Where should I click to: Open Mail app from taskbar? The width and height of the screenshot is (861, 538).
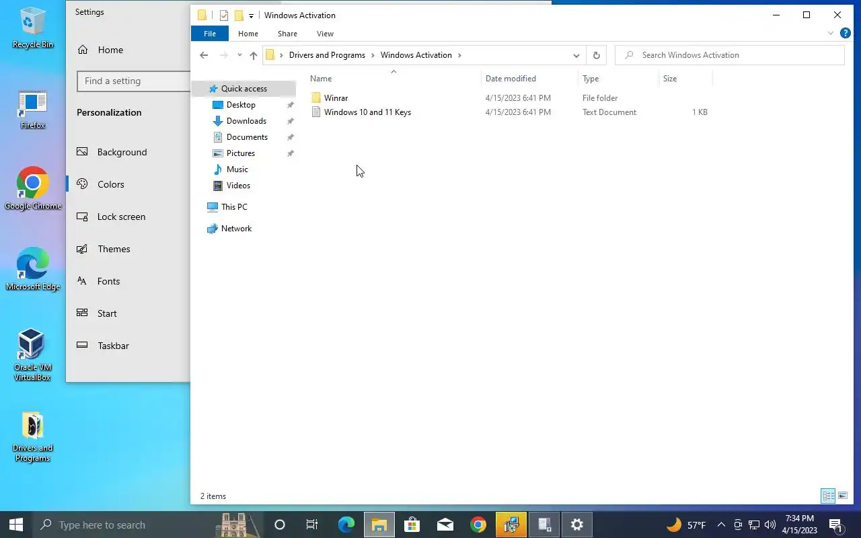(445, 525)
